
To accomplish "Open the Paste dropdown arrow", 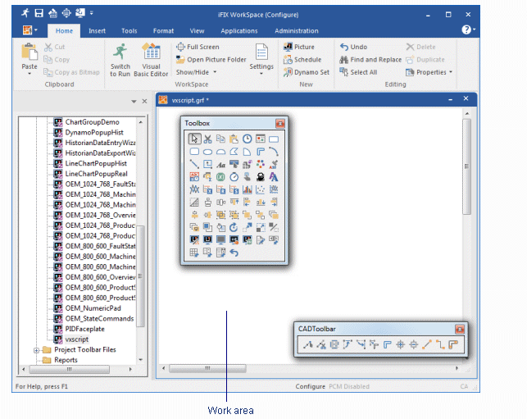I will pyautogui.click(x=30, y=74).
